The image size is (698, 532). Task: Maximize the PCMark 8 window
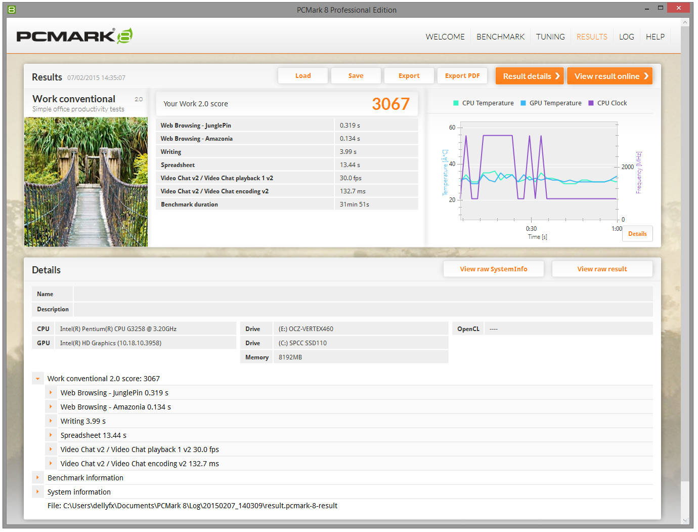pyautogui.click(x=660, y=8)
